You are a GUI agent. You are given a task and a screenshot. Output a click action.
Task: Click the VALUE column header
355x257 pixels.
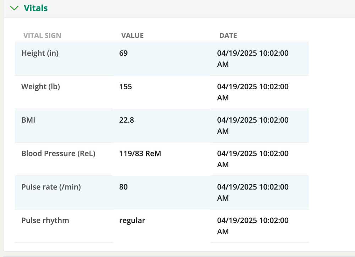coord(132,35)
